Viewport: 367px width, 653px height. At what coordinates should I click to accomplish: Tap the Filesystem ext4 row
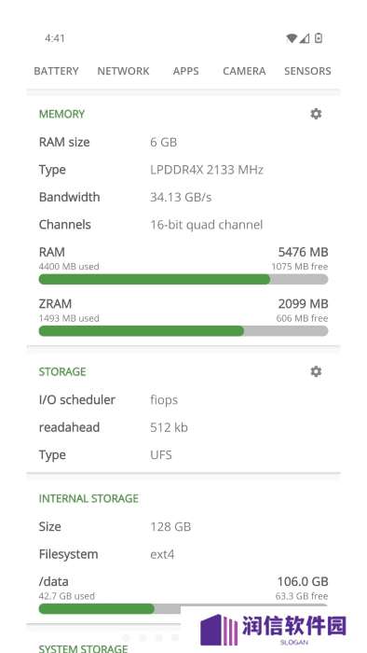click(x=183, y=554)
